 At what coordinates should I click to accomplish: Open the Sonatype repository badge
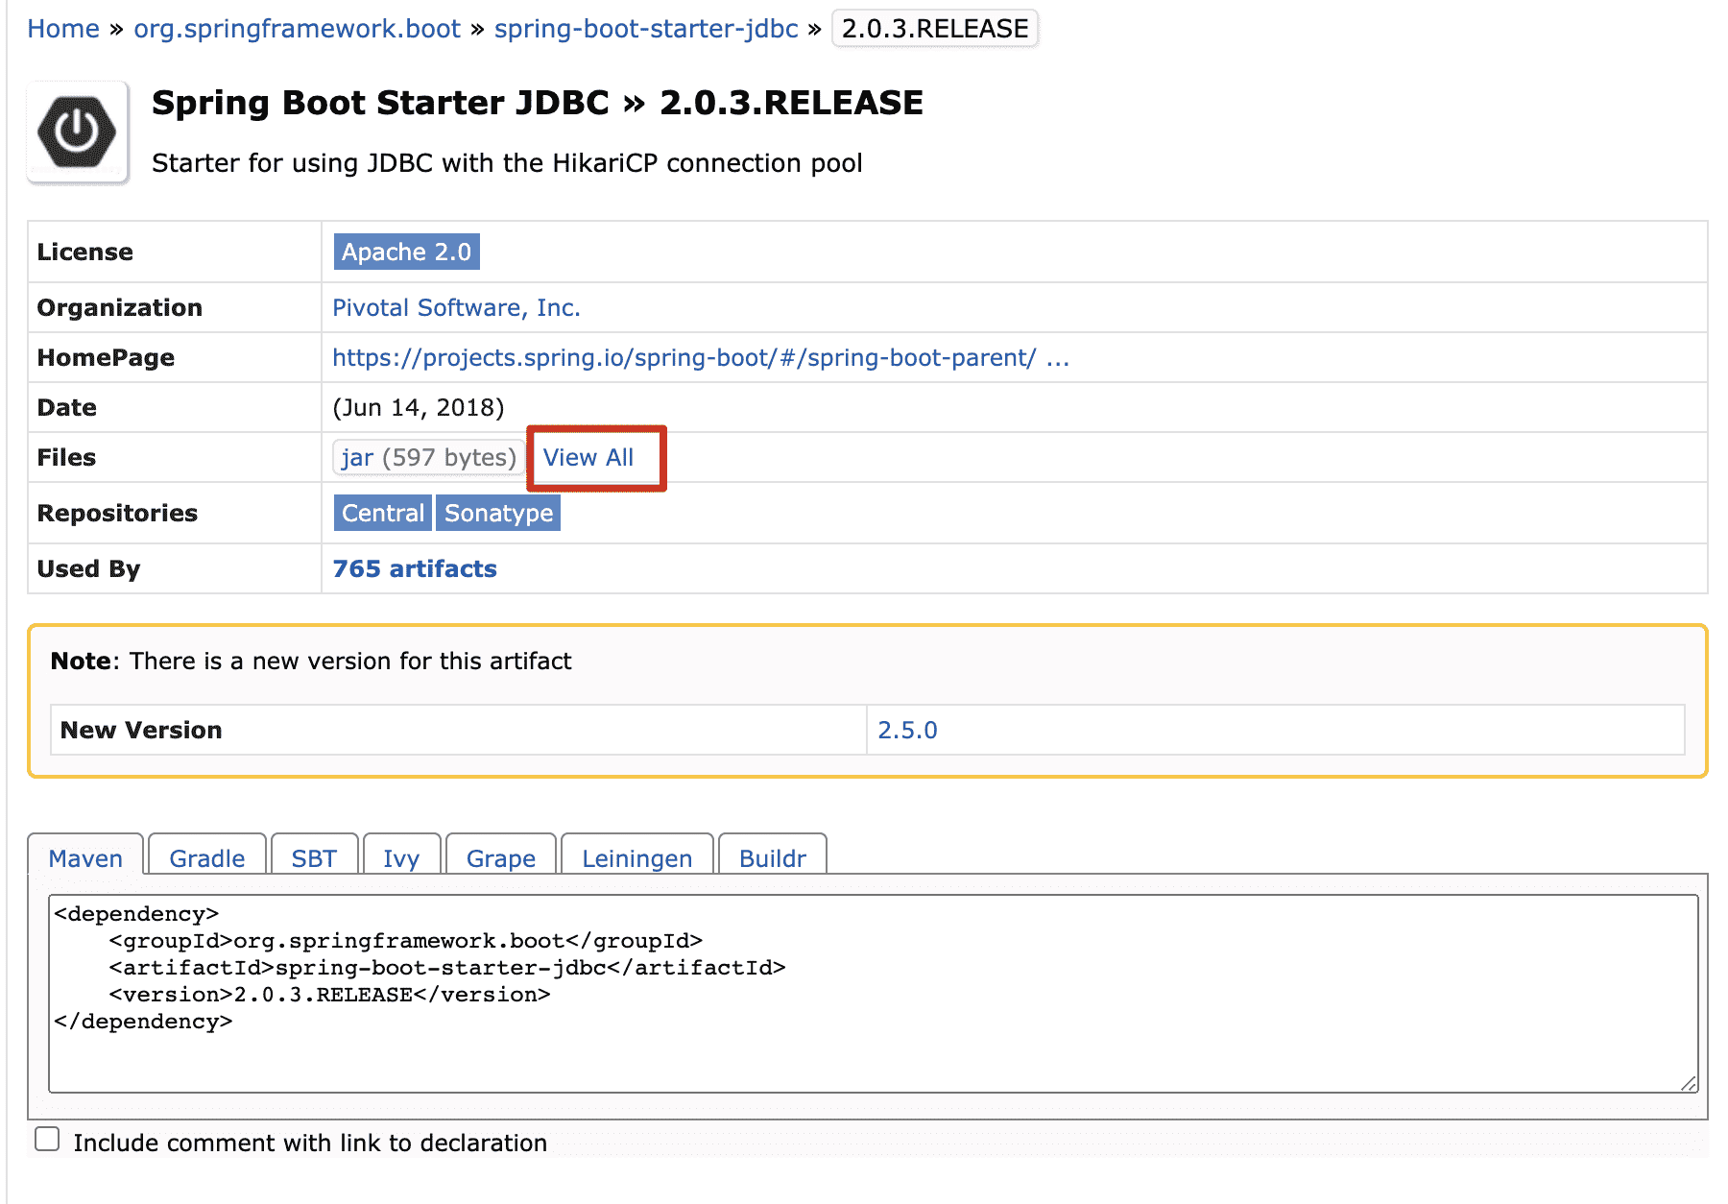coord(498,513)
